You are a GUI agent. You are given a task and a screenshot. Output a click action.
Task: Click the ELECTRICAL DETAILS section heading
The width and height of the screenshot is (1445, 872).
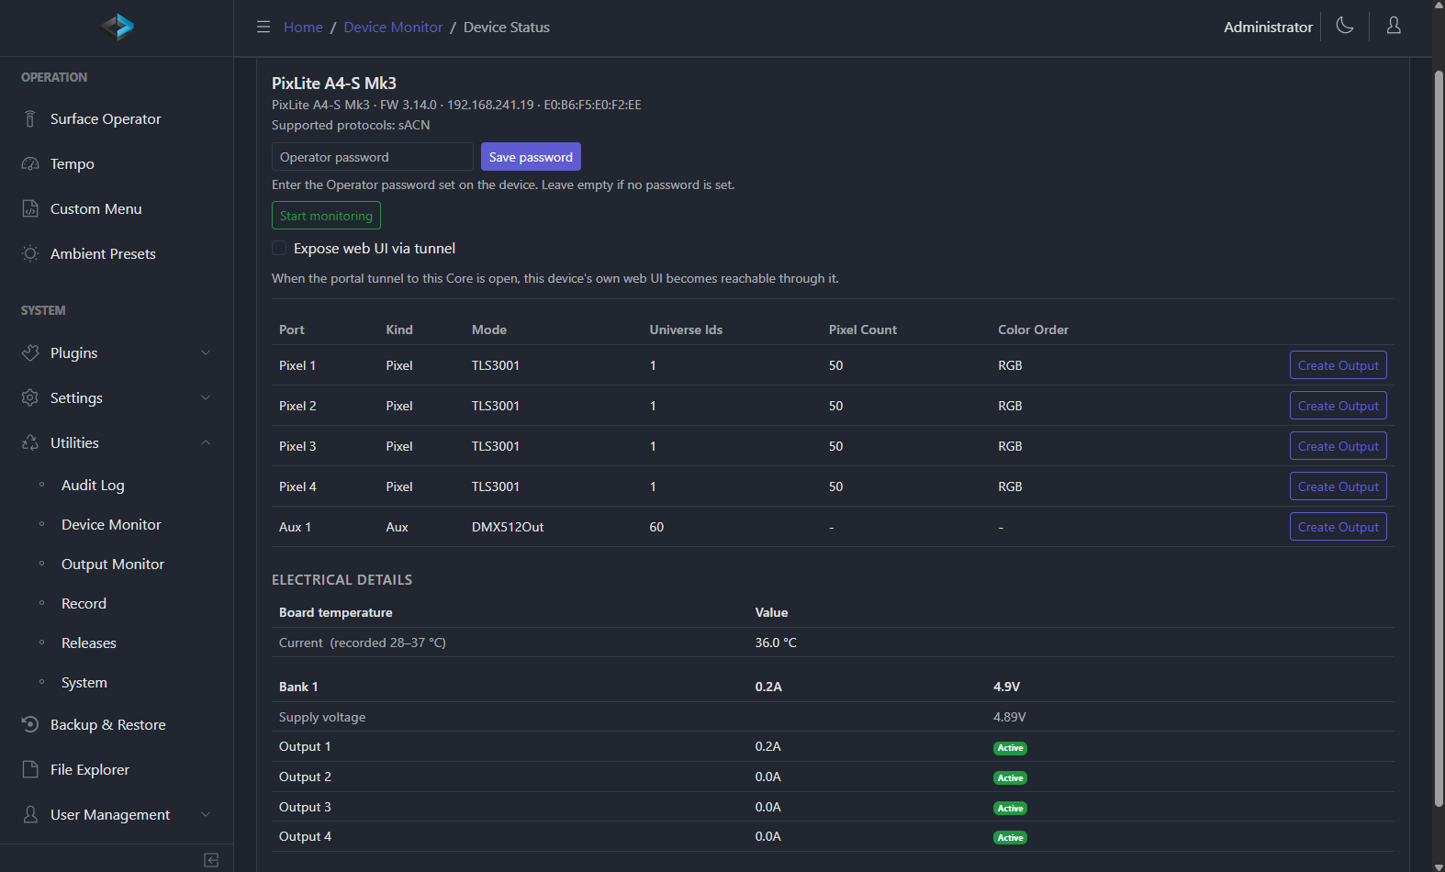point(342,579)
